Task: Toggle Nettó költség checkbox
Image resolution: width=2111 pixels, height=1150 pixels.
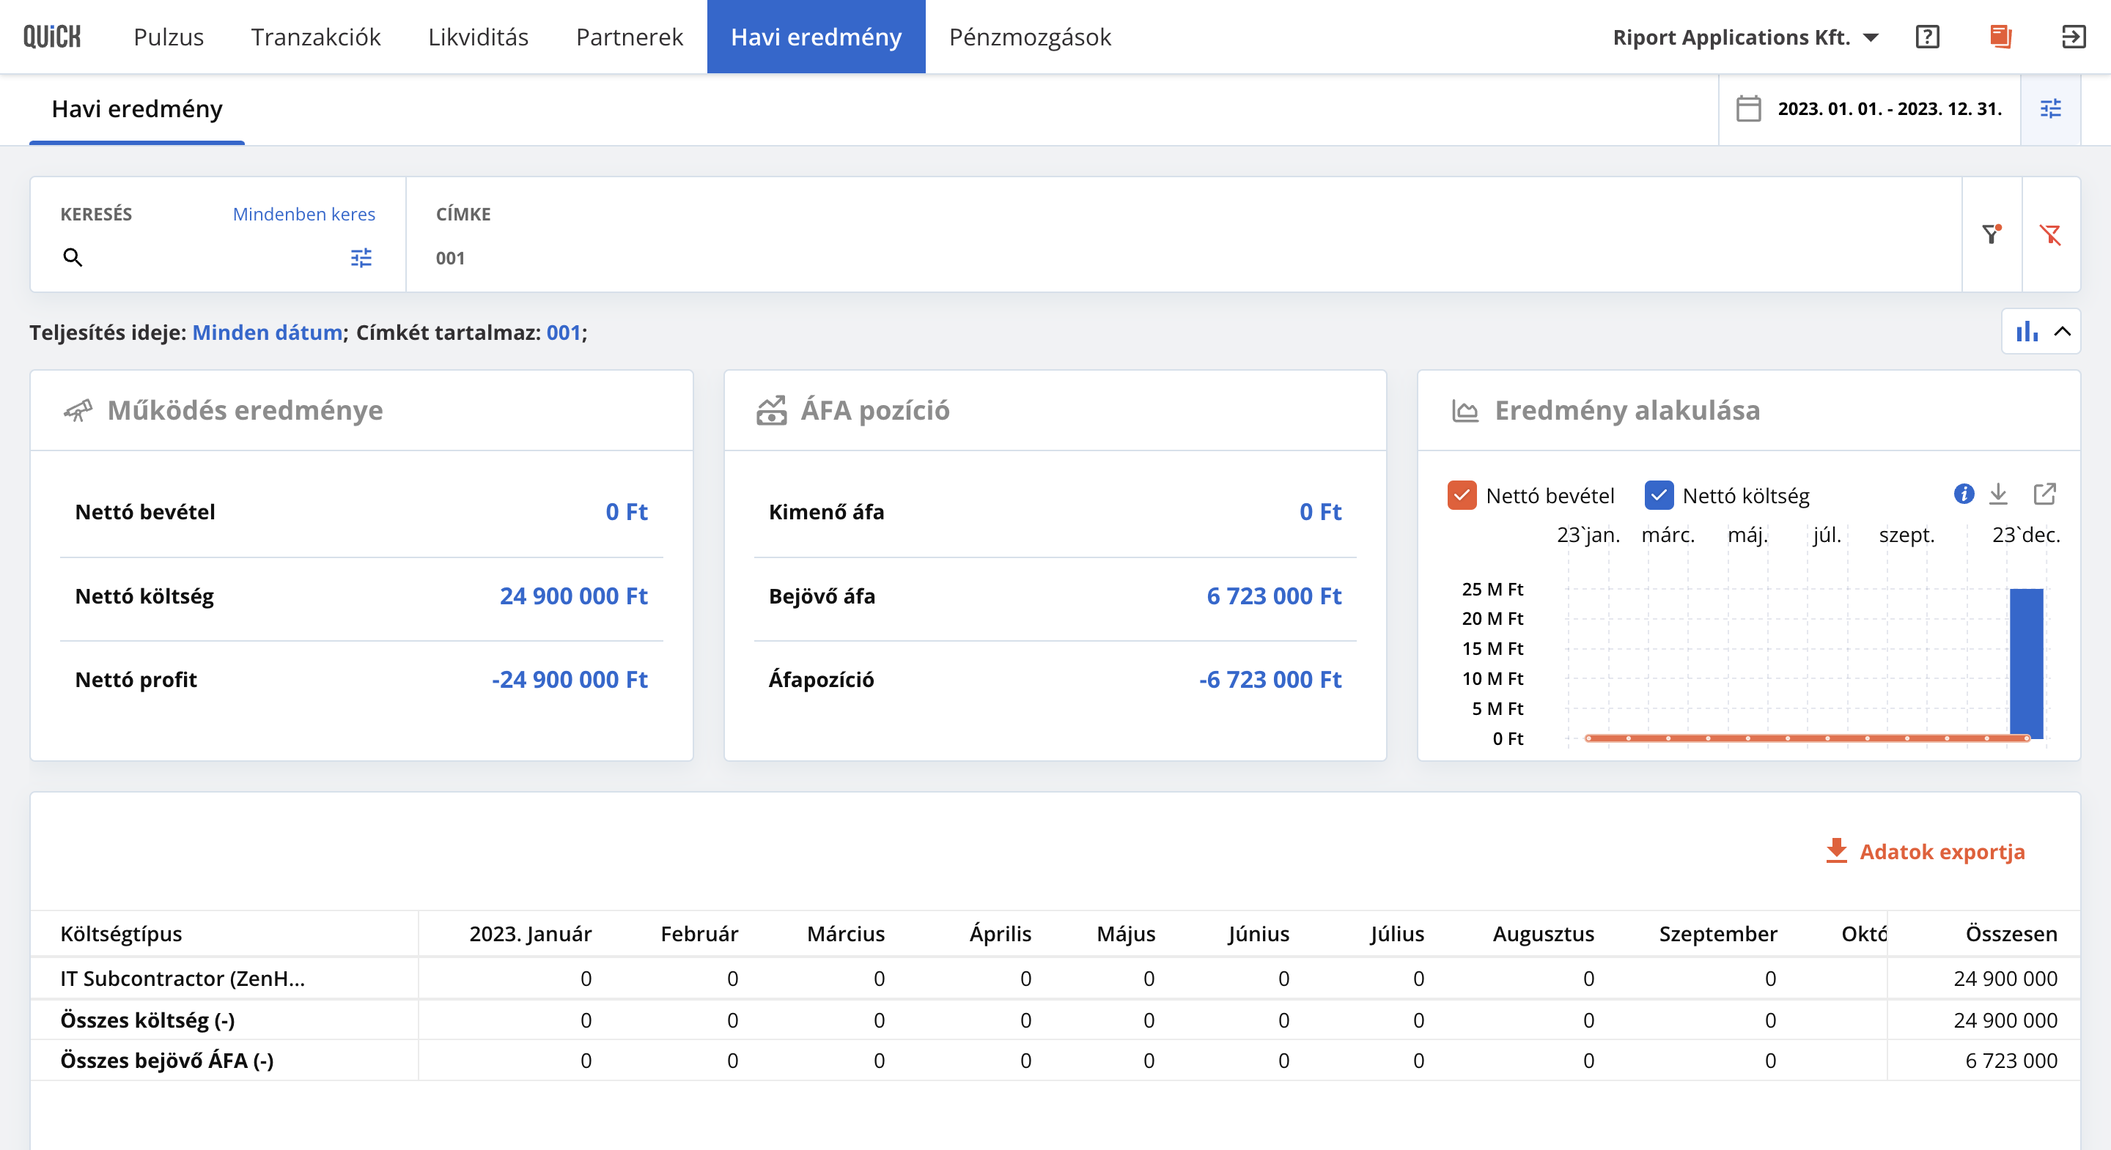Action: tap(1658, 496)
